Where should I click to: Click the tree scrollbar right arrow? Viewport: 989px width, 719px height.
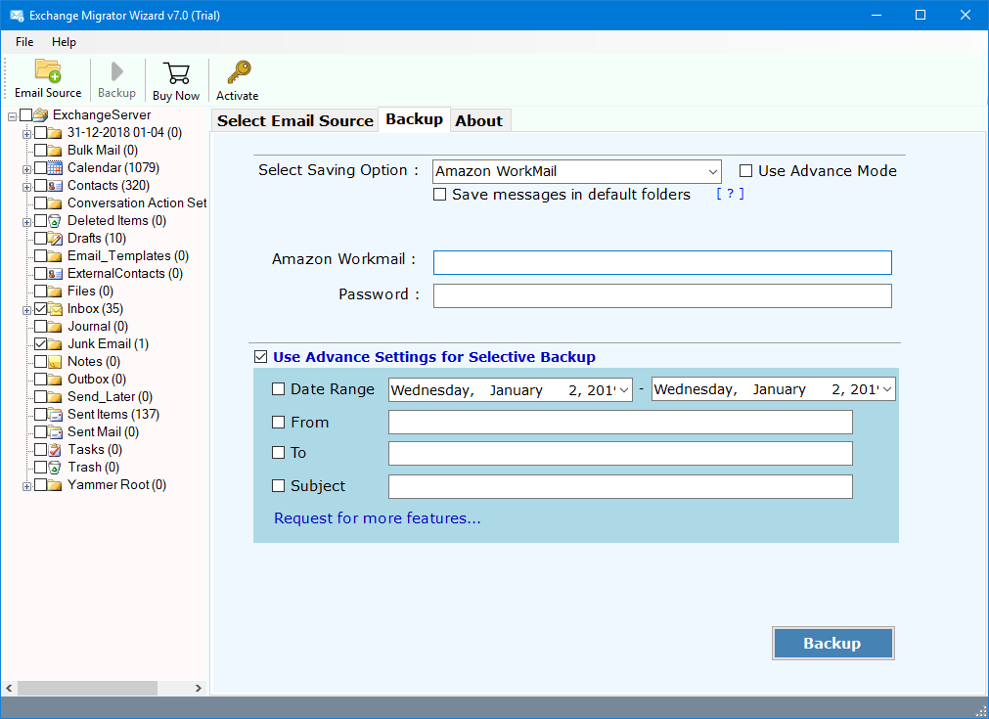point(198,688)
